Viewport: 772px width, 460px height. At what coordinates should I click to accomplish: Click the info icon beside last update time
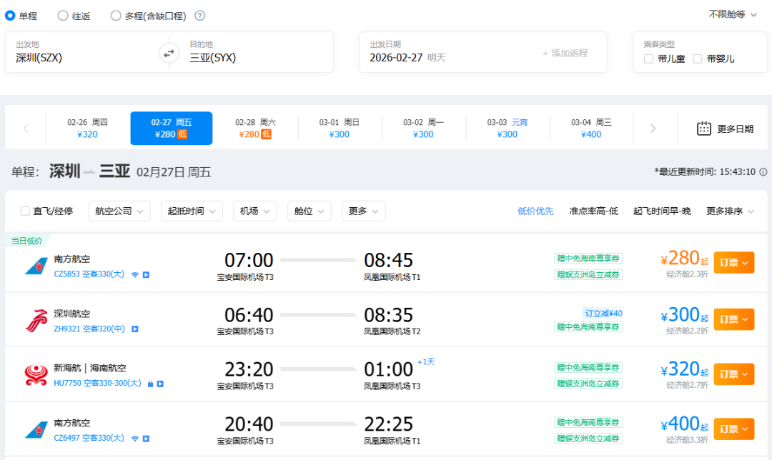[763, 172]
